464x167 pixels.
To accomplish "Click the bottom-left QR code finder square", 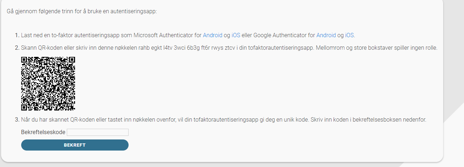I will tap(24, 107).
